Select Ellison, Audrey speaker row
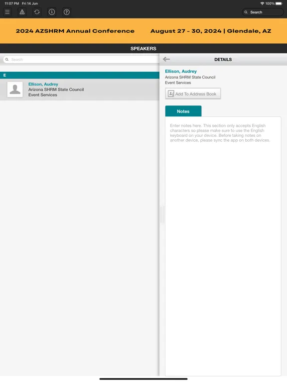This screenshot has width=287, height=382. pos(80,90)
